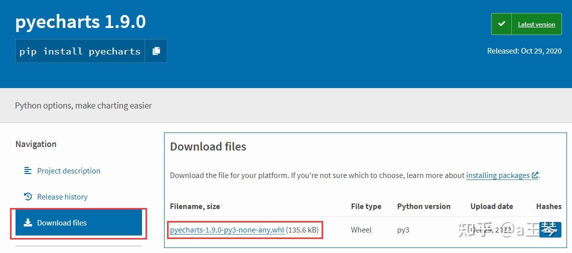
Task: Click the pyecharts 1.9.0 page title
Action: pos(80,22)
